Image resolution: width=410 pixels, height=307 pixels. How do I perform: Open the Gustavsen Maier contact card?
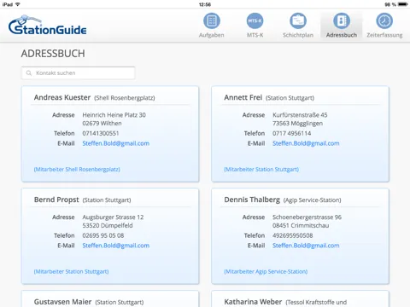pos(110,298)
